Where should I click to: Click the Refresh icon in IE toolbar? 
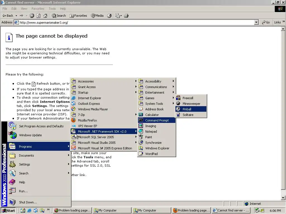click(x=39, y=16)
